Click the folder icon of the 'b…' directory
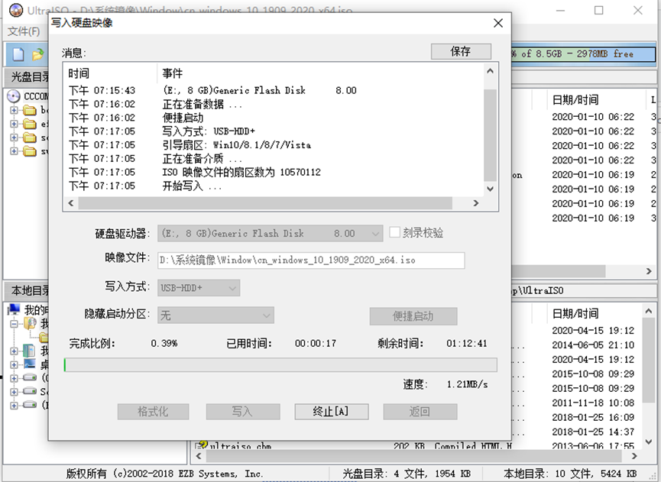The height and width of the screenshot is (482, 661). [x=30, y=111]
